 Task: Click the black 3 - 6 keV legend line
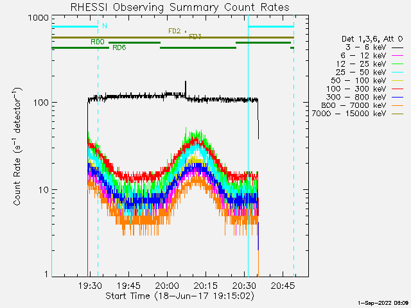[398, 48]
